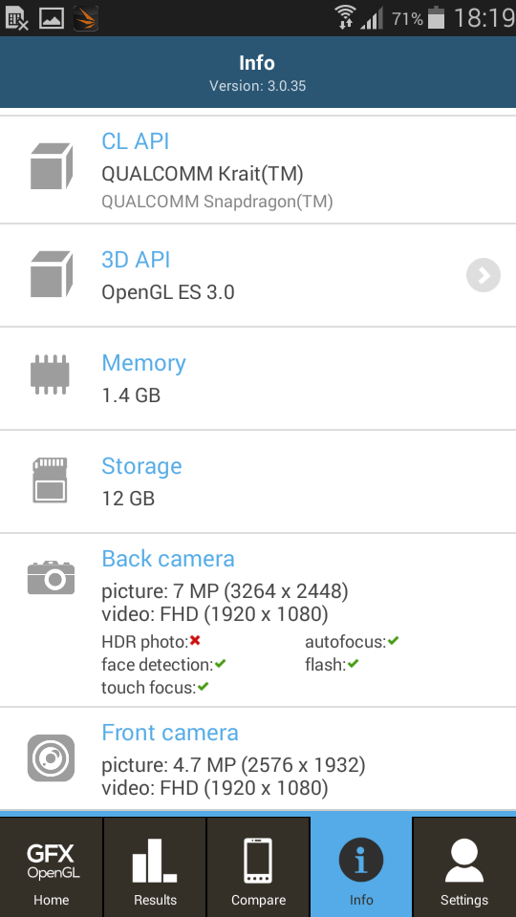Open the Wi-Fi status icon in status bar
The width and height of the screenshot is (516, 917).
click(345, 17)
